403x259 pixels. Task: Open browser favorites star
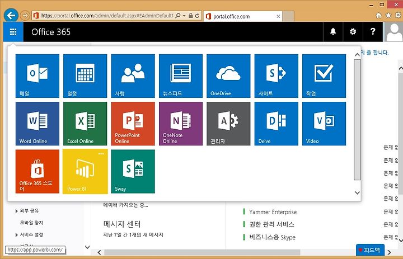tap(388, 16)
